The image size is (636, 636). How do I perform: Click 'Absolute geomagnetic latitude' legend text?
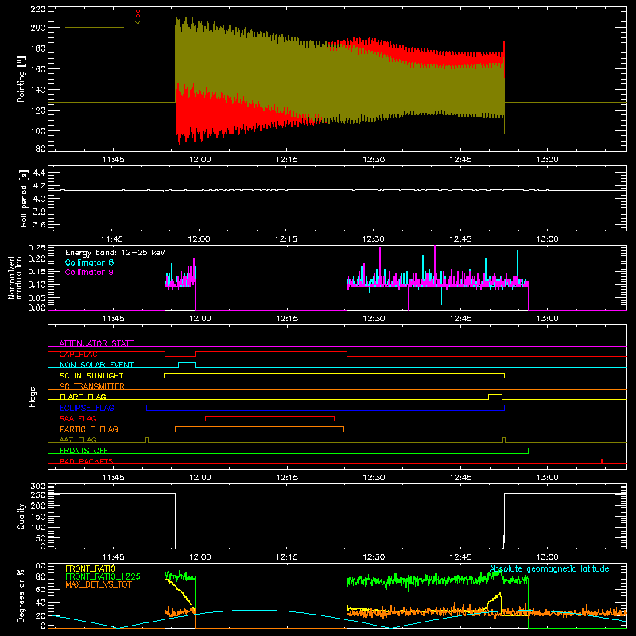(x=549, y=568)
